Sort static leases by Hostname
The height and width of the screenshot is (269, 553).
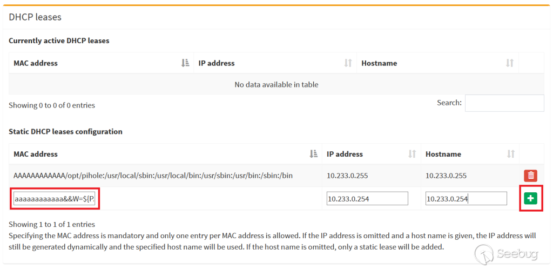470,154
